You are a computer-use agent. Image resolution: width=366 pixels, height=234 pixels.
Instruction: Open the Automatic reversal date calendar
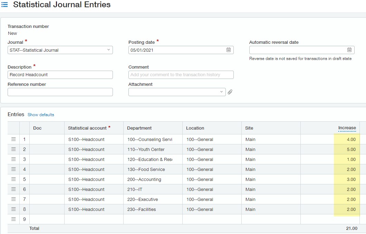tap(349, 50)
